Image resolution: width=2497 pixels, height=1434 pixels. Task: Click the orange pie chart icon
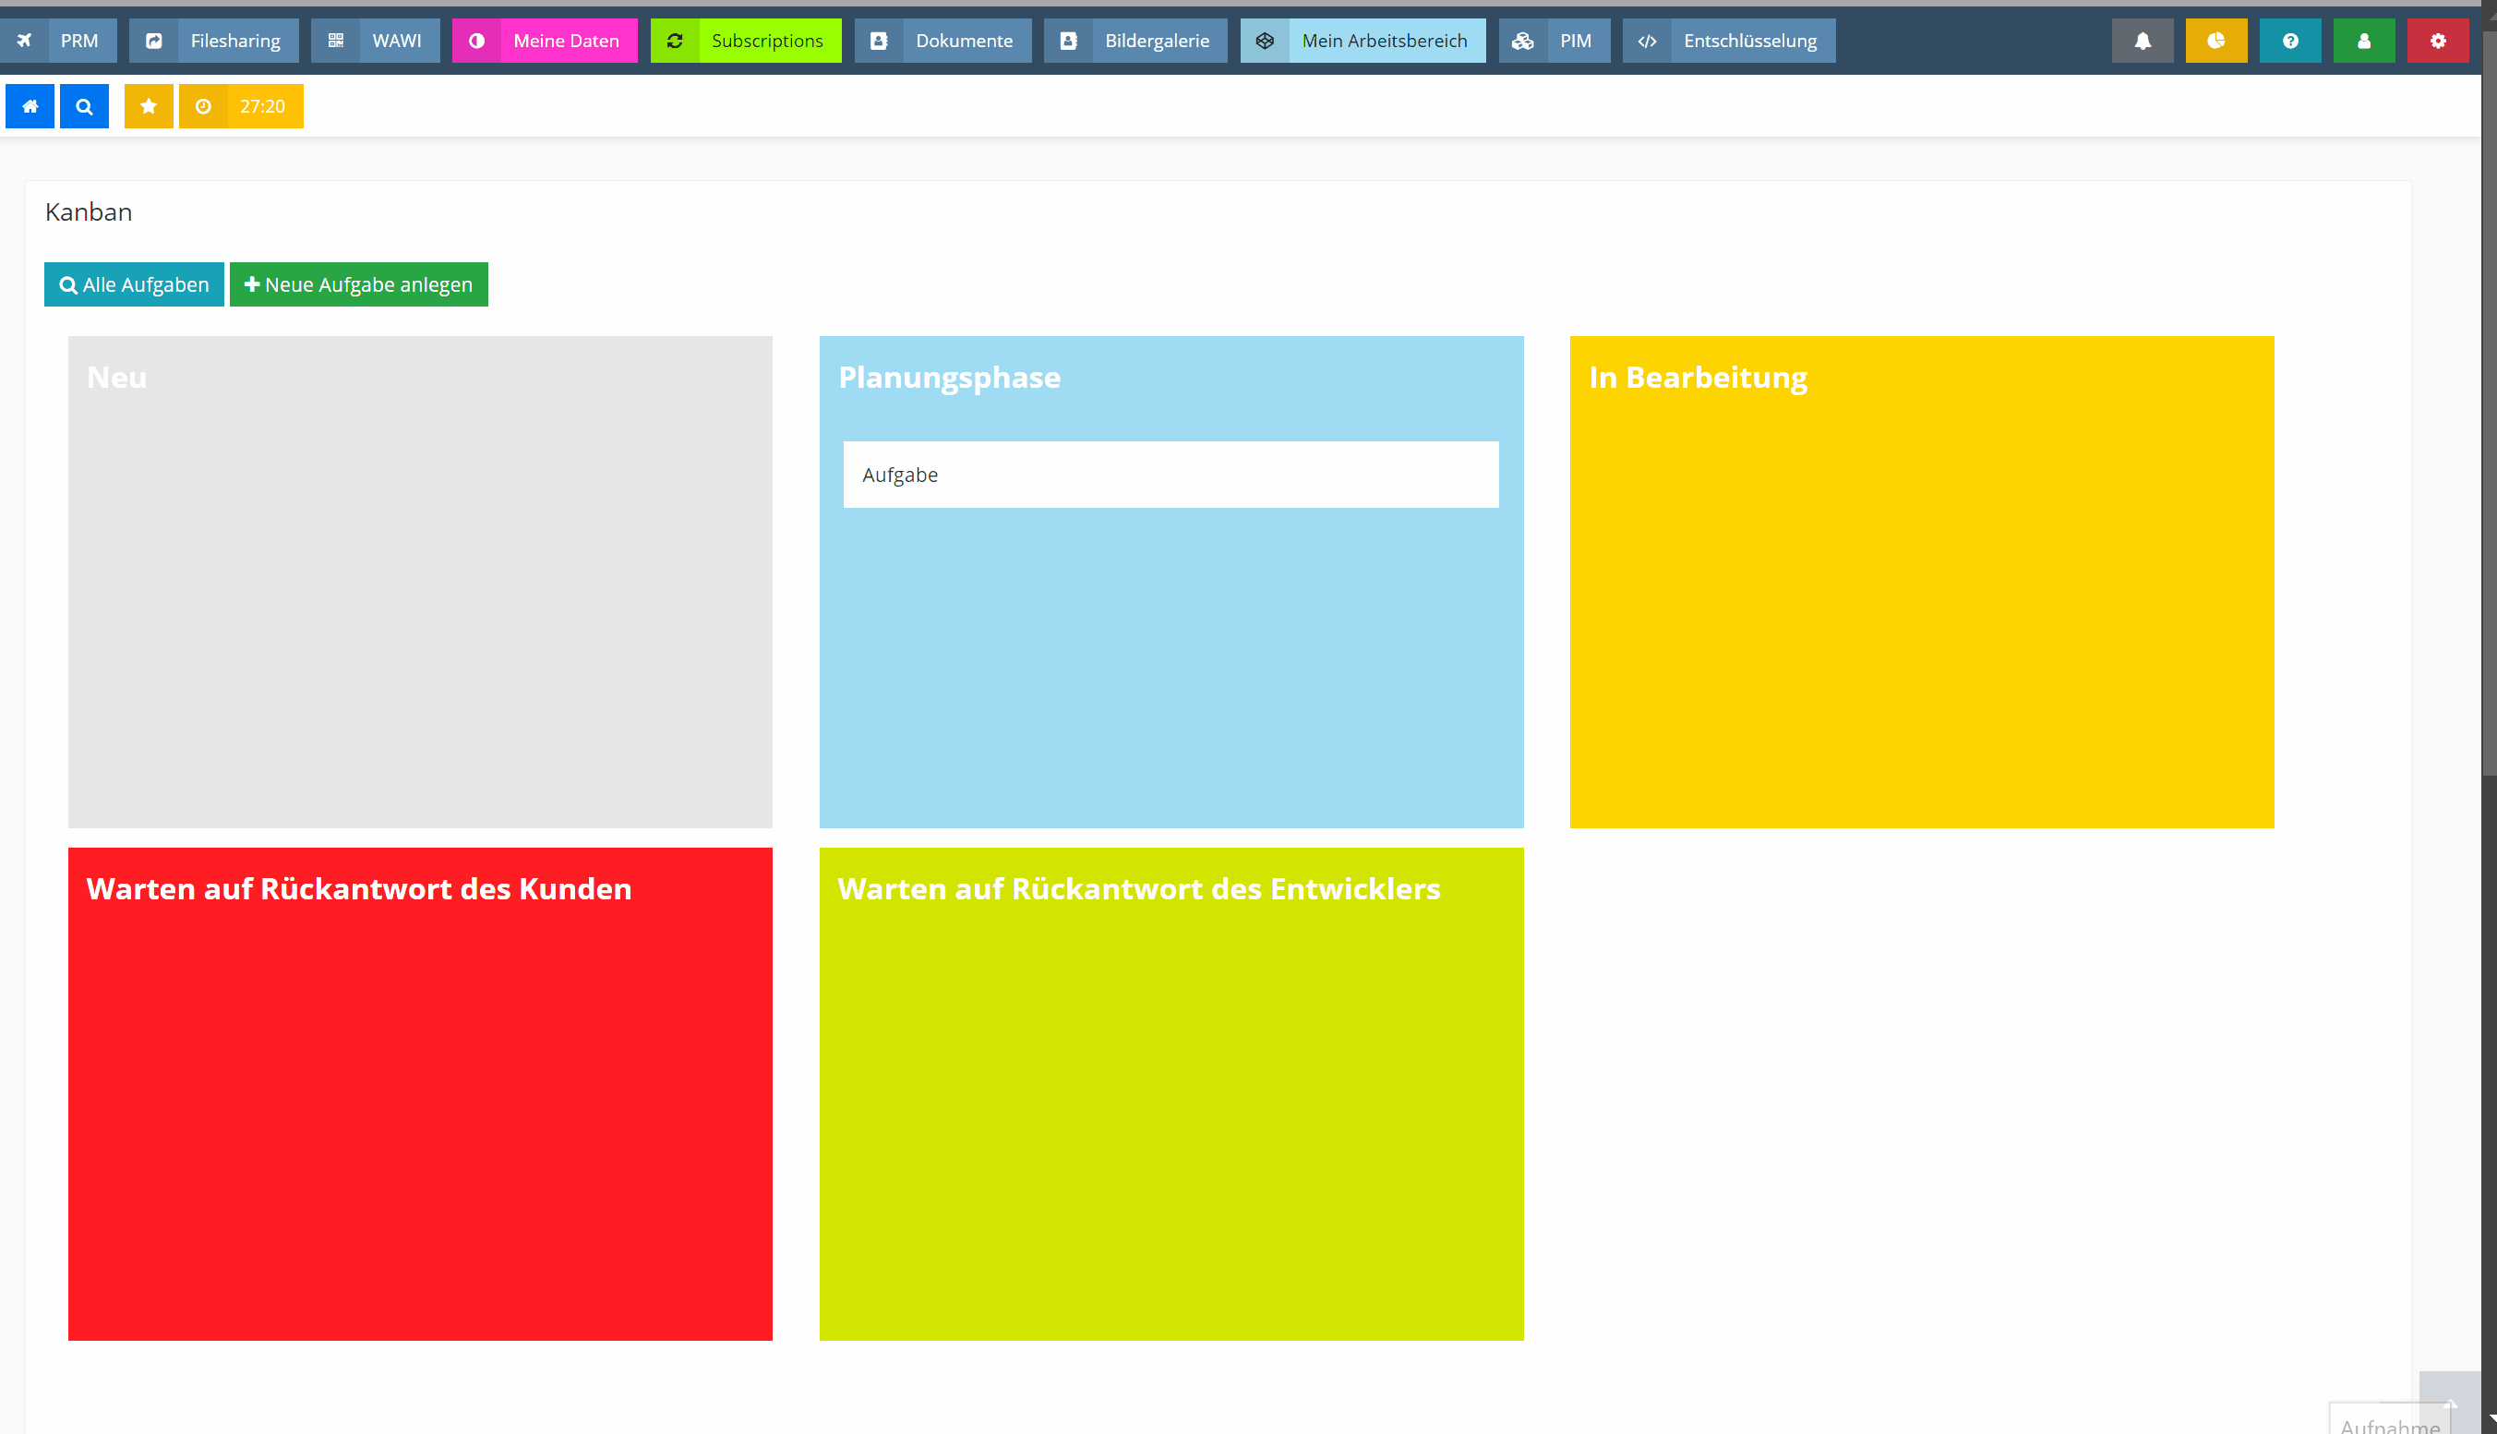click(2215, 41)
